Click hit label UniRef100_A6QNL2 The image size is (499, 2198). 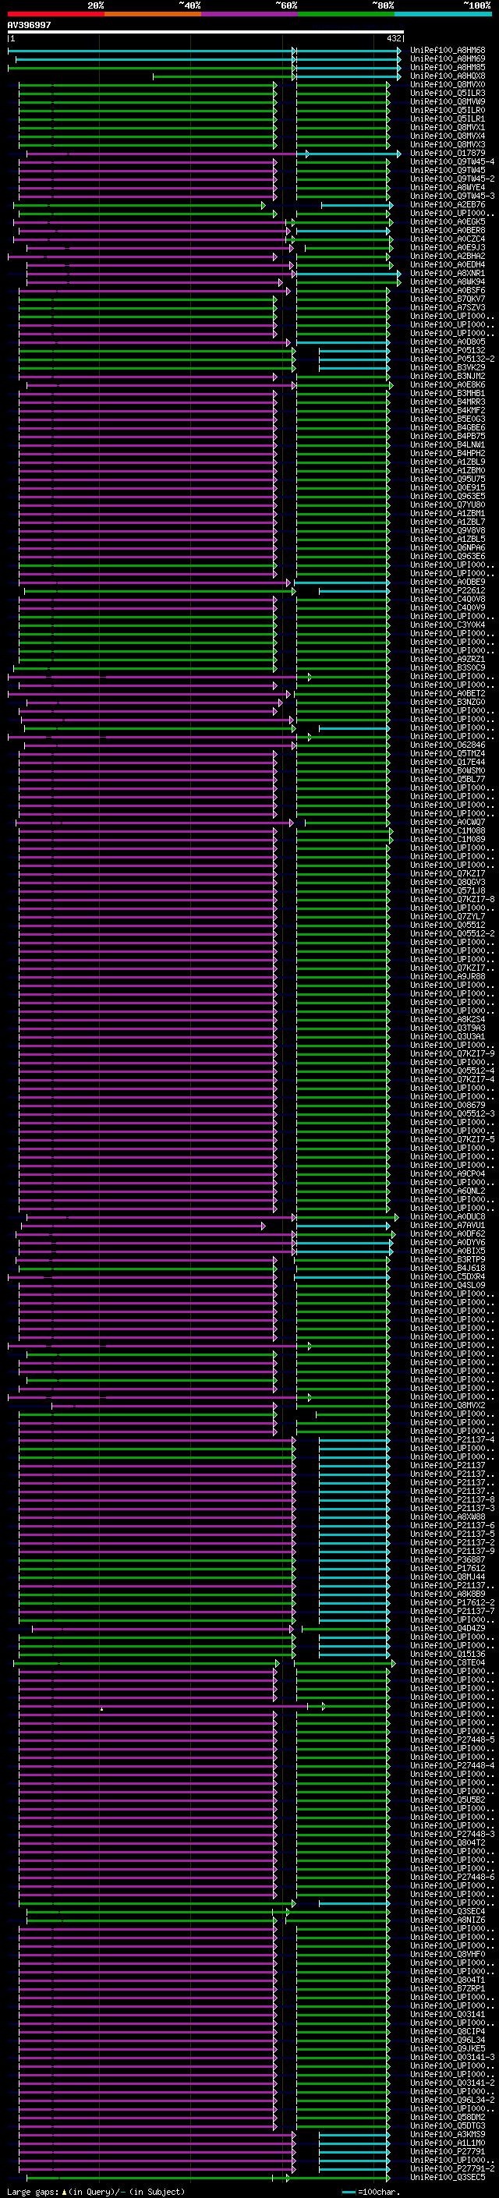point(448,1191)
